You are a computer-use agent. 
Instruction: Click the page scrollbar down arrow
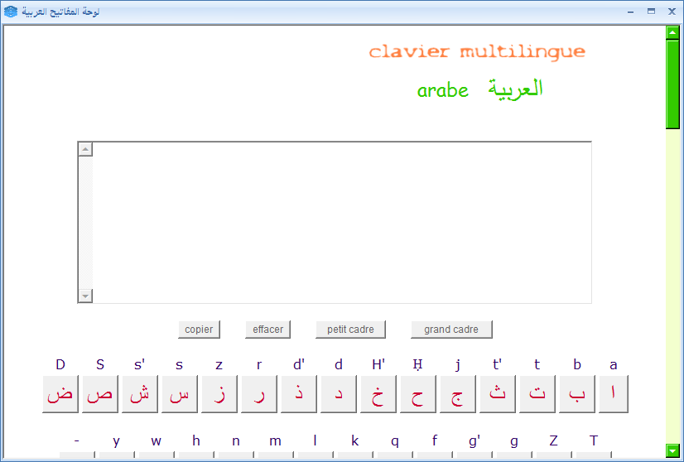coord(672,450)
